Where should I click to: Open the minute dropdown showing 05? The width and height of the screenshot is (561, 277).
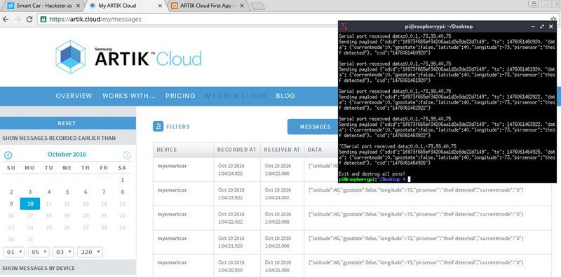[x=39, y=252]
